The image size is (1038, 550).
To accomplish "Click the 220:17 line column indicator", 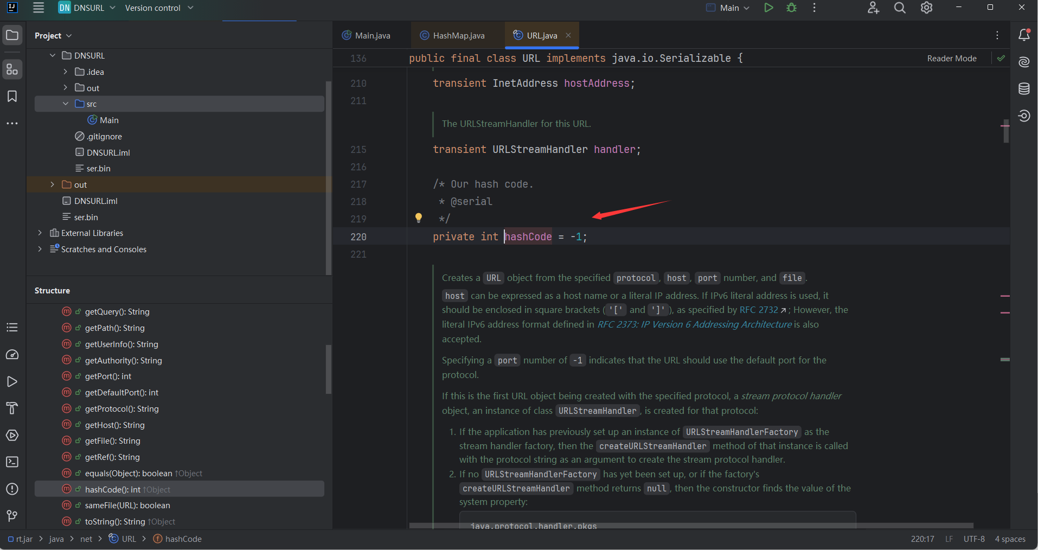I will click(922, 539).
